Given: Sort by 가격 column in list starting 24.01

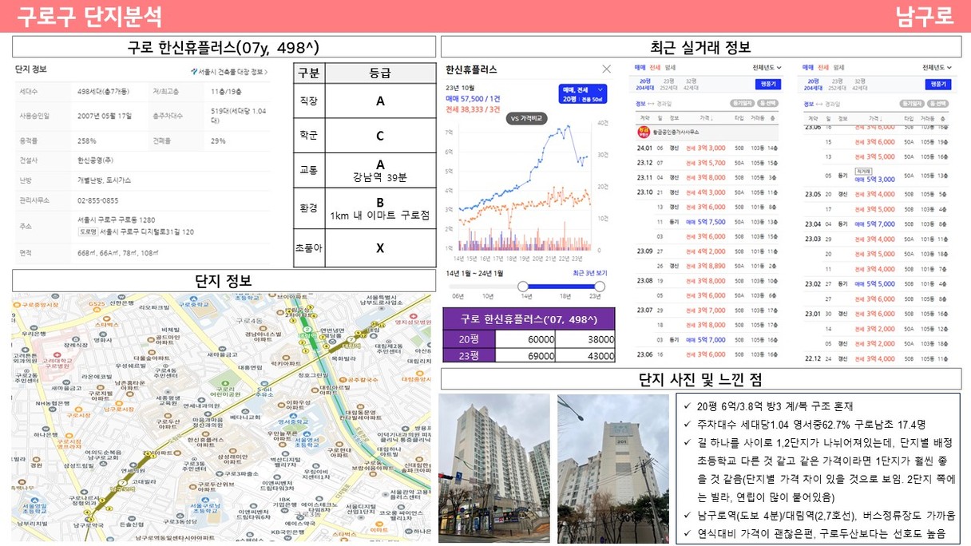Looking at the screenshot, I should pos(706,117).
